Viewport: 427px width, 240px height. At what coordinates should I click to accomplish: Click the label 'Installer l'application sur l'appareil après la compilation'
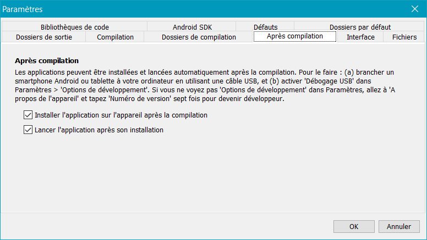[x=121, y=115]
